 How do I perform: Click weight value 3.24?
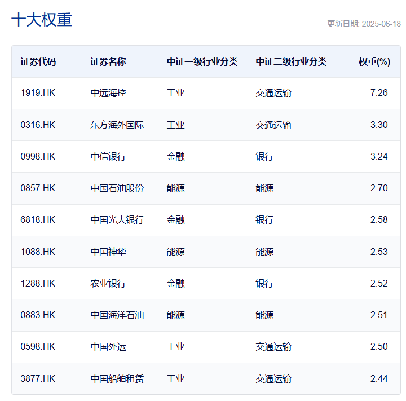(379, 156)
